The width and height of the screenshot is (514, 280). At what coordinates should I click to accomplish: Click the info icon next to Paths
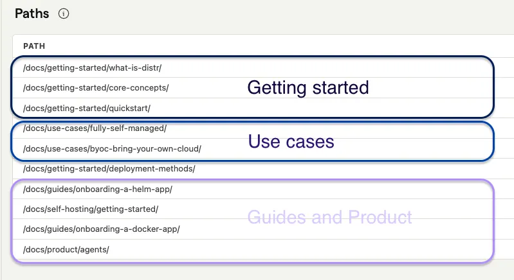64,13
